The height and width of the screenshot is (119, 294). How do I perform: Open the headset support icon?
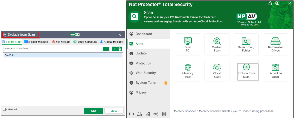tap(132, 114)
